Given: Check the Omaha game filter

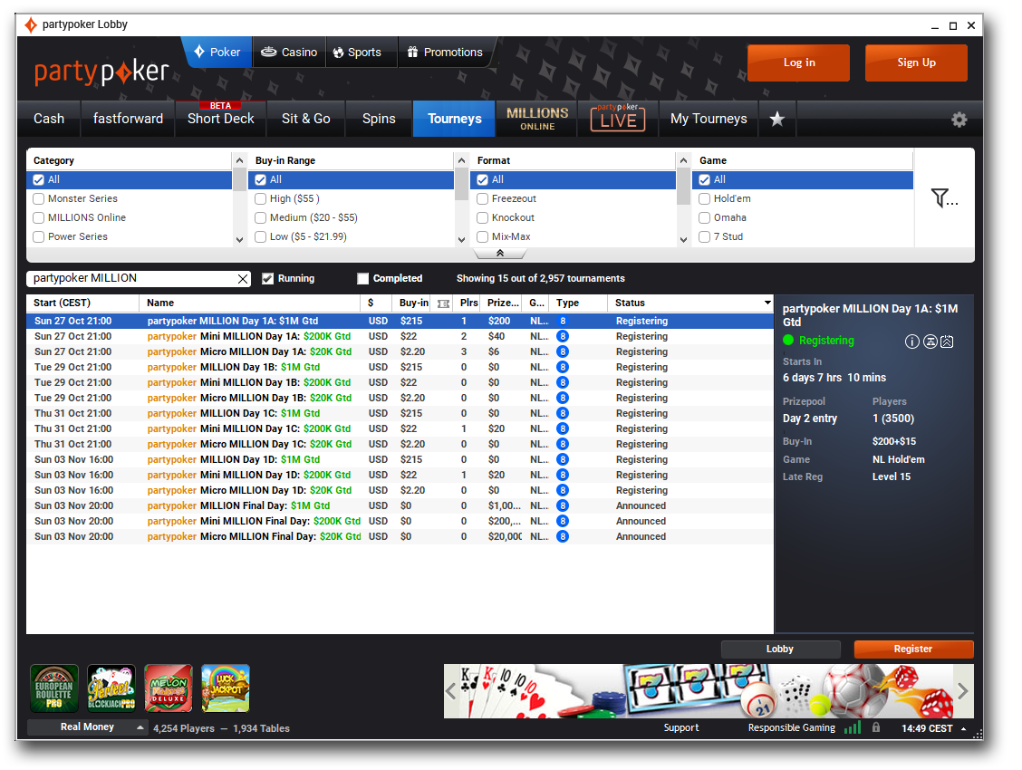Looking at the screenshot, I should (x=705, y=217).
